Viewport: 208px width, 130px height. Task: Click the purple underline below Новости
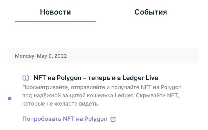pyautogui.click(x=55, y=21)
